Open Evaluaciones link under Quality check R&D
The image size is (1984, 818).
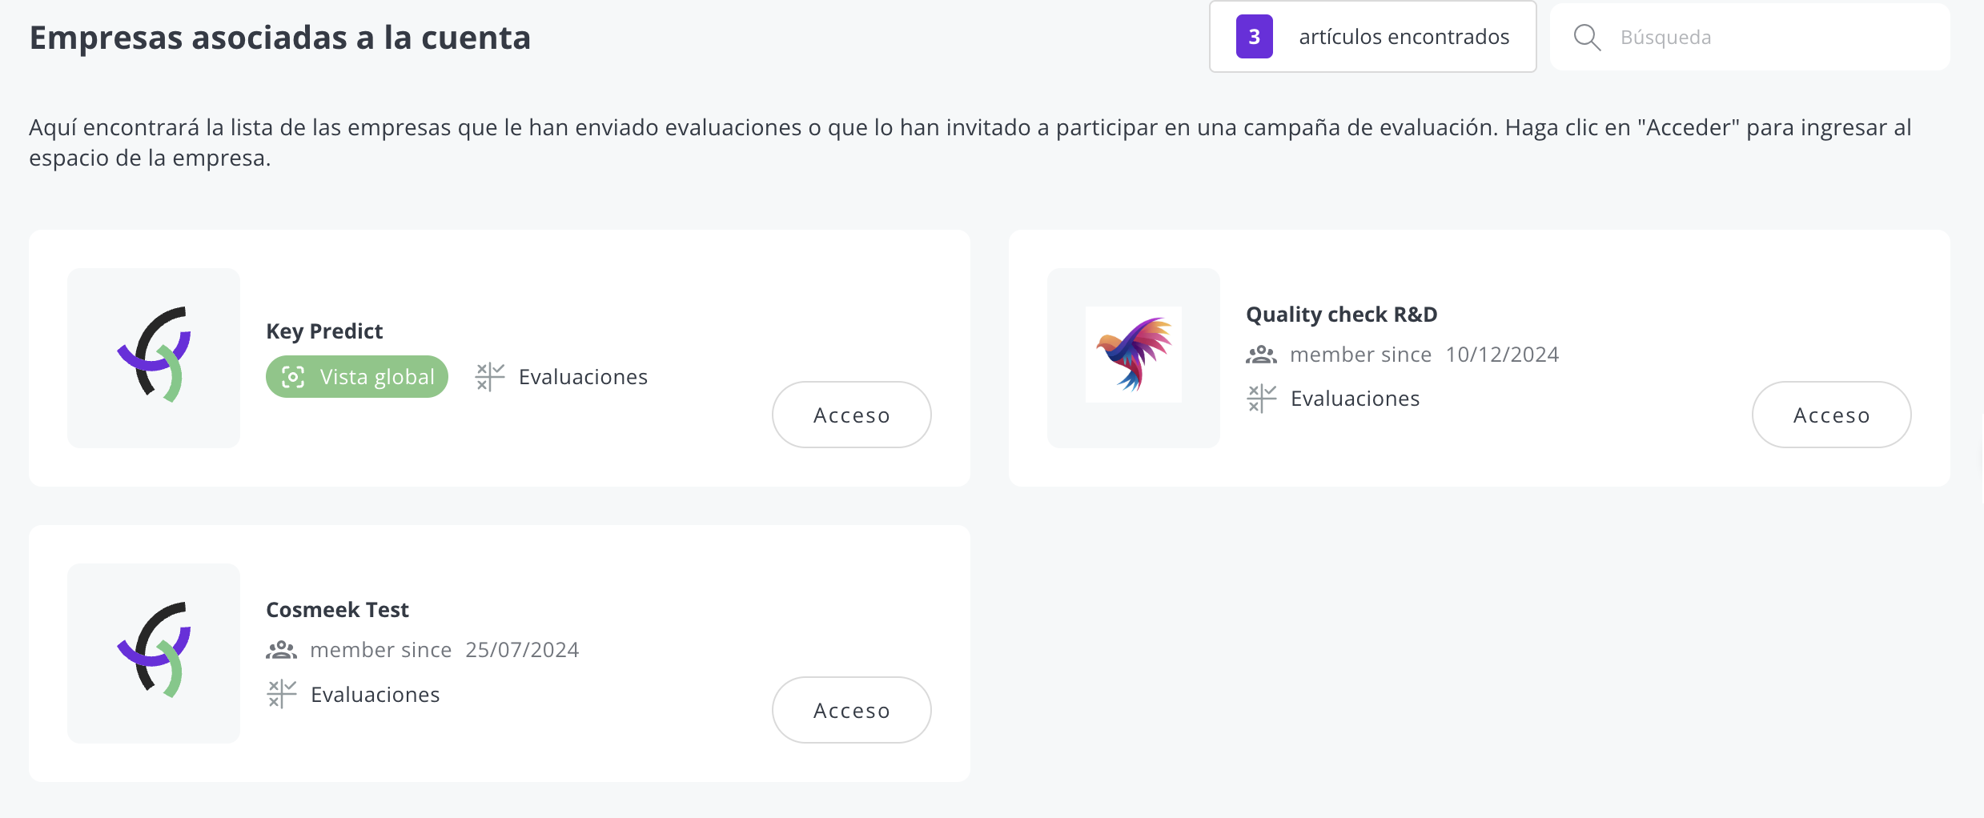[1355, 399]
